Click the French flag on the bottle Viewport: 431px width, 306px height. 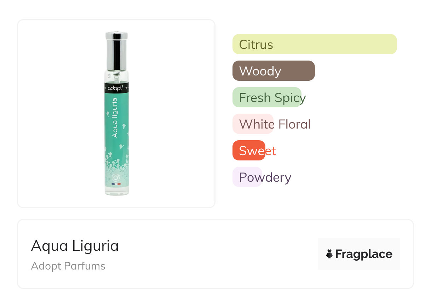116,184
